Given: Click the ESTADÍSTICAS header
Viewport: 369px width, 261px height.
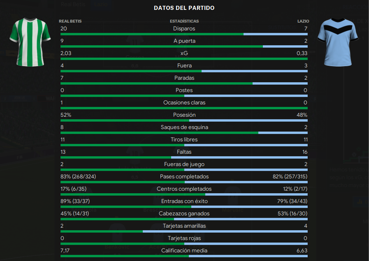Looking at the screenshot, I should (x=184, y=21).
